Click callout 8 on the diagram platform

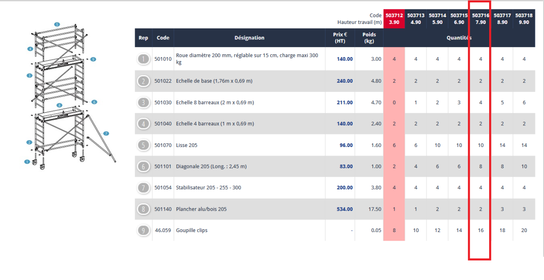[59, 105]
